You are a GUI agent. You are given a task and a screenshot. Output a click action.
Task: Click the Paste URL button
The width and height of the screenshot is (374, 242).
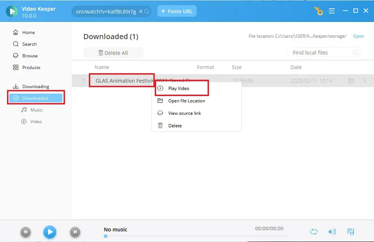click(x=177, y=11)
